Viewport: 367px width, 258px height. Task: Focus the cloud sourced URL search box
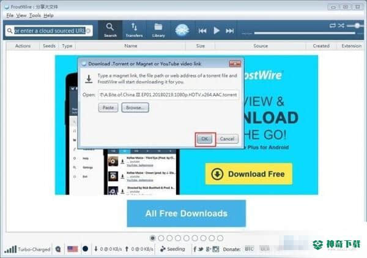50,31
